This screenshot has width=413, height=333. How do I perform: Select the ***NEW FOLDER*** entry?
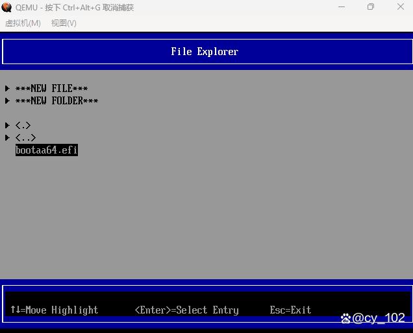(x=56, y=100)
